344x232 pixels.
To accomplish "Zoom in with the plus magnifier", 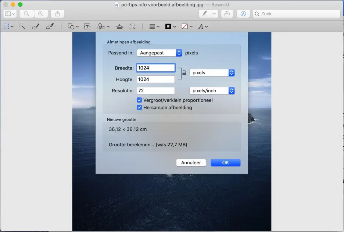I will pos(41,14).
